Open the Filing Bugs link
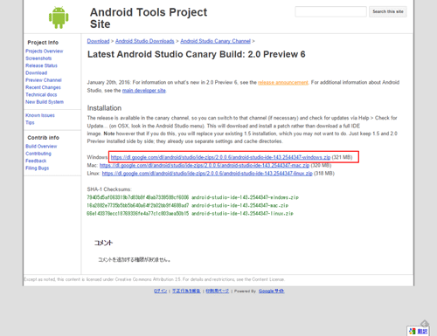Viewport: 437px width, 336px height. [38, 168]
